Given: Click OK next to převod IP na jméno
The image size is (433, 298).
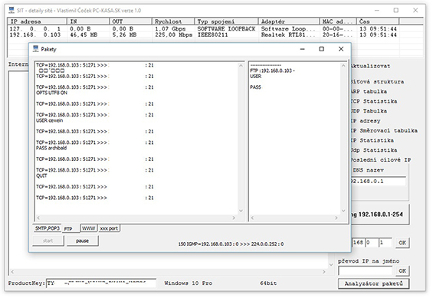Looking at the screenshot, I should point(402,270).
